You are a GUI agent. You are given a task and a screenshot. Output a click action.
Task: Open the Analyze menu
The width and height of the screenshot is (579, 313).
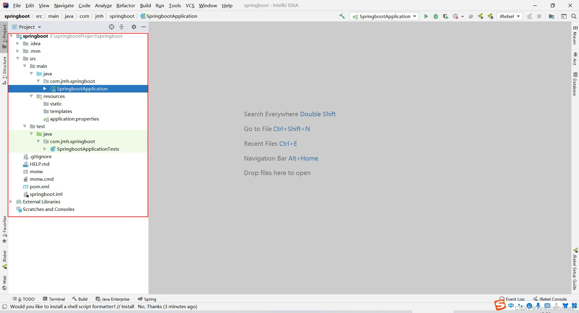tap(103, 5)
